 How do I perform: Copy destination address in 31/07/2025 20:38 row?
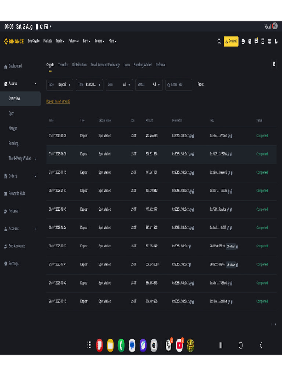(193, 136)
